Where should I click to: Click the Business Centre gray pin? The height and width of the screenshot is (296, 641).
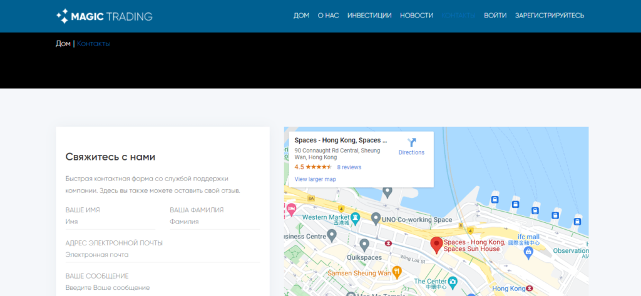[332, 235]
